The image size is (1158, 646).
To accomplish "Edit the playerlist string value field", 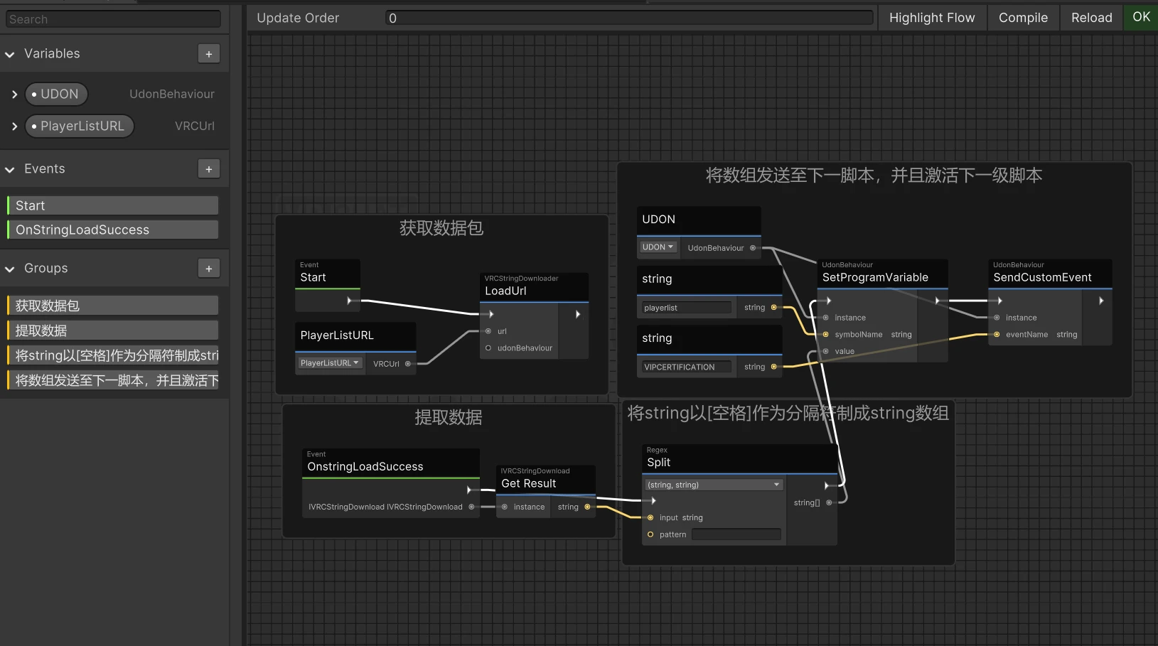I will pos(687,308).
